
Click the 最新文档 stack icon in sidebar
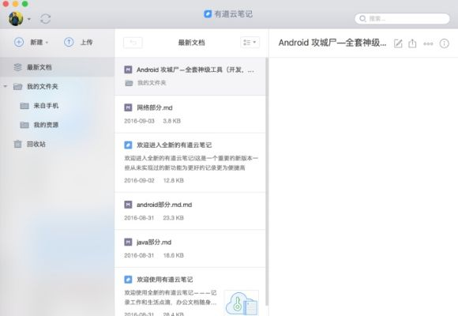pyautogui.click(x=18, y=67)
